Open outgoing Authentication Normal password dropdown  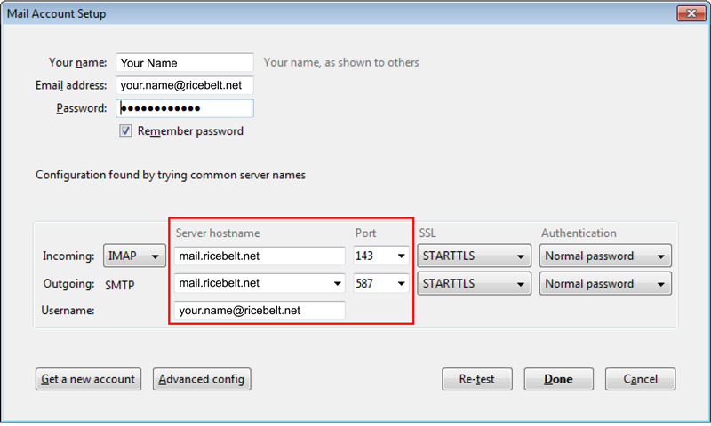604,284
